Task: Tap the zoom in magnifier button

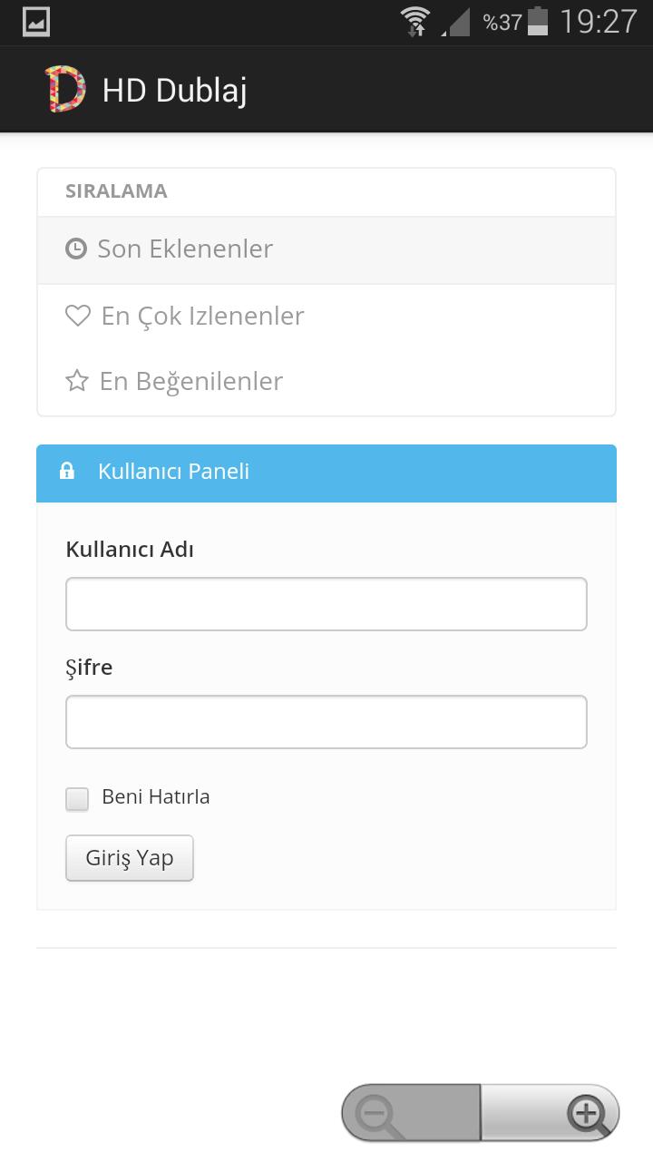Action: pos(586,1113)
